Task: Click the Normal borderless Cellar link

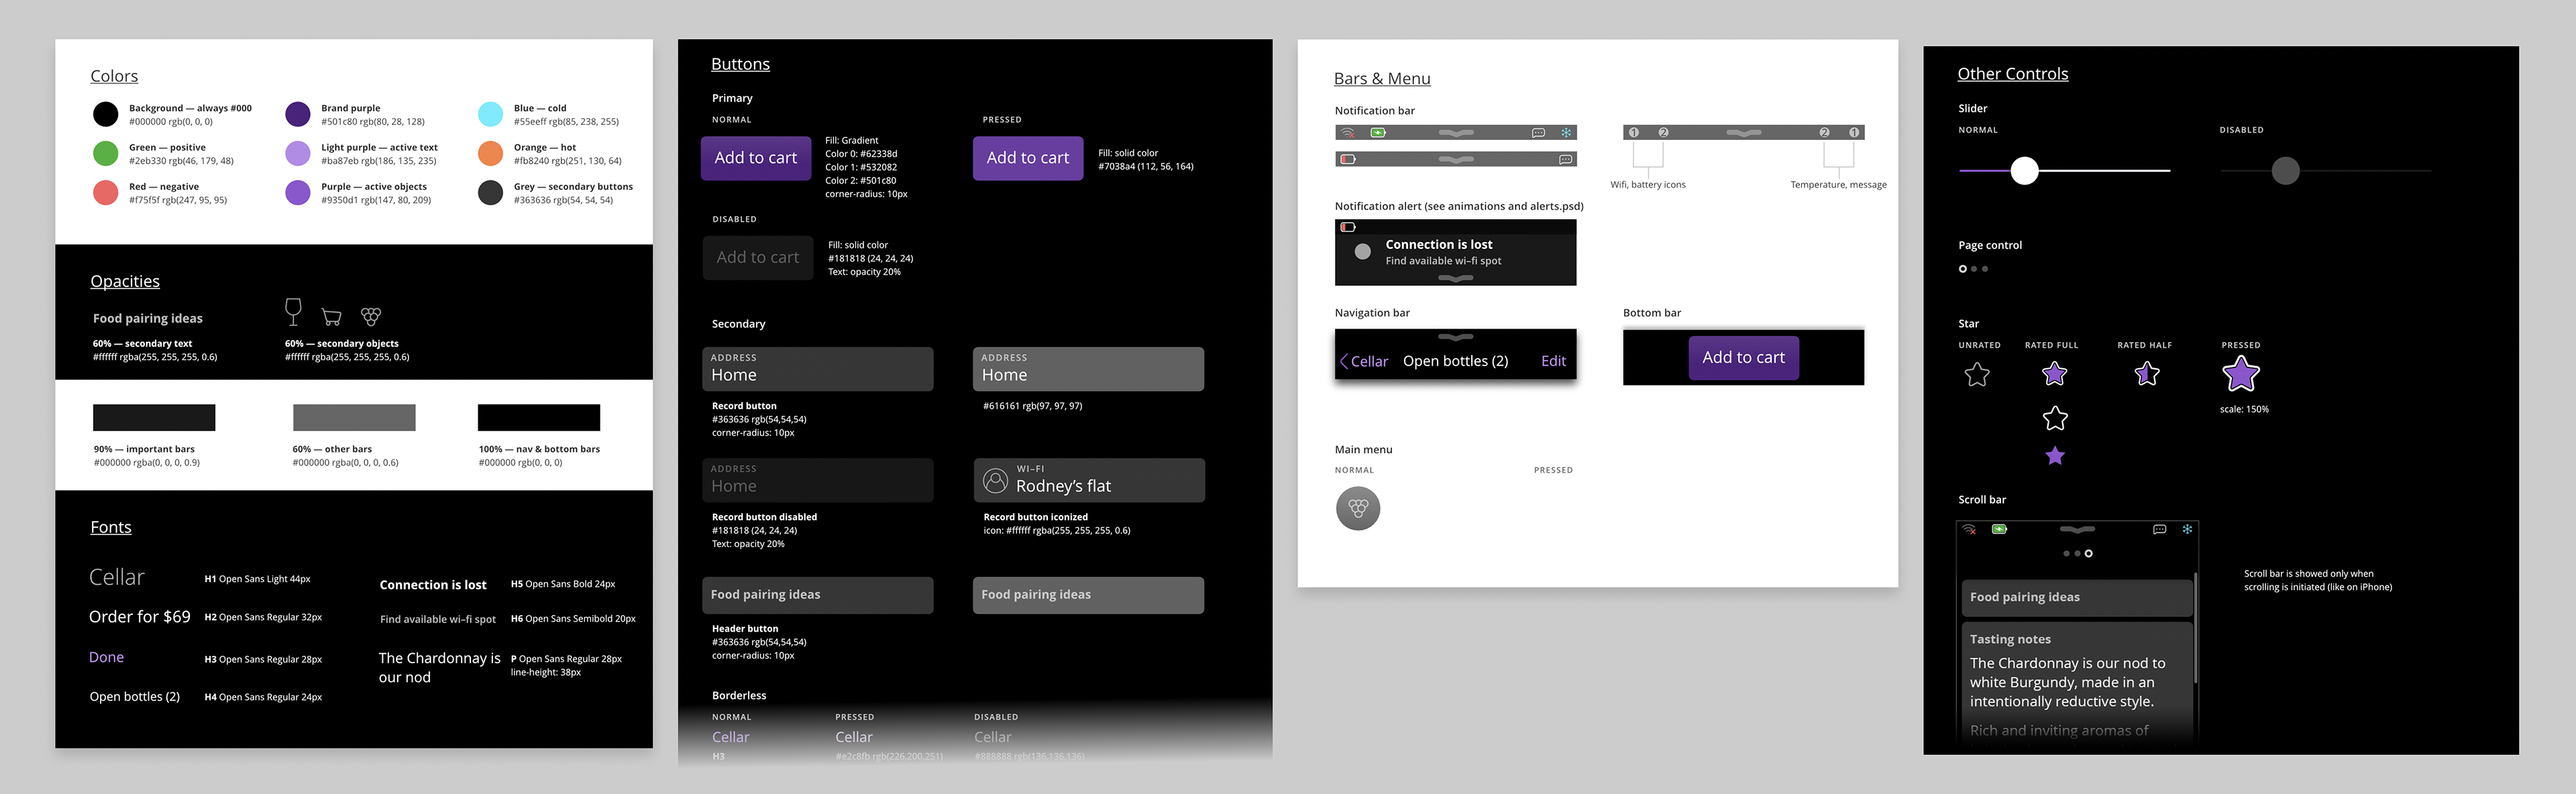Action: (x=730, y=737)
